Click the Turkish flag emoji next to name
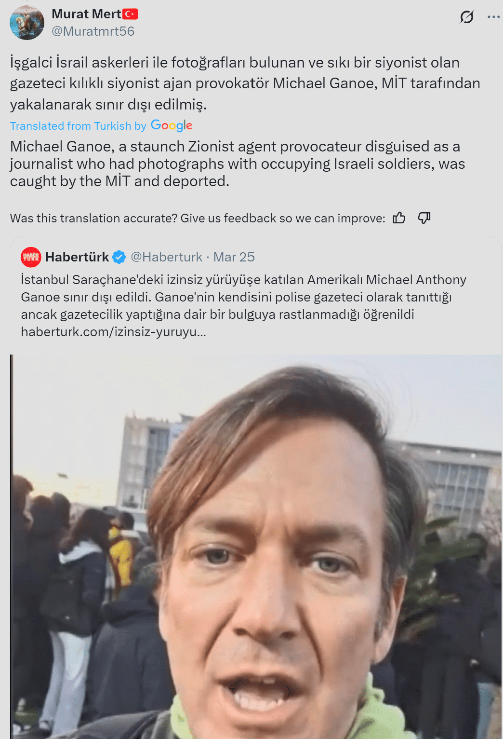The height and width of the screenshot is (739, 503). point(130,14)
